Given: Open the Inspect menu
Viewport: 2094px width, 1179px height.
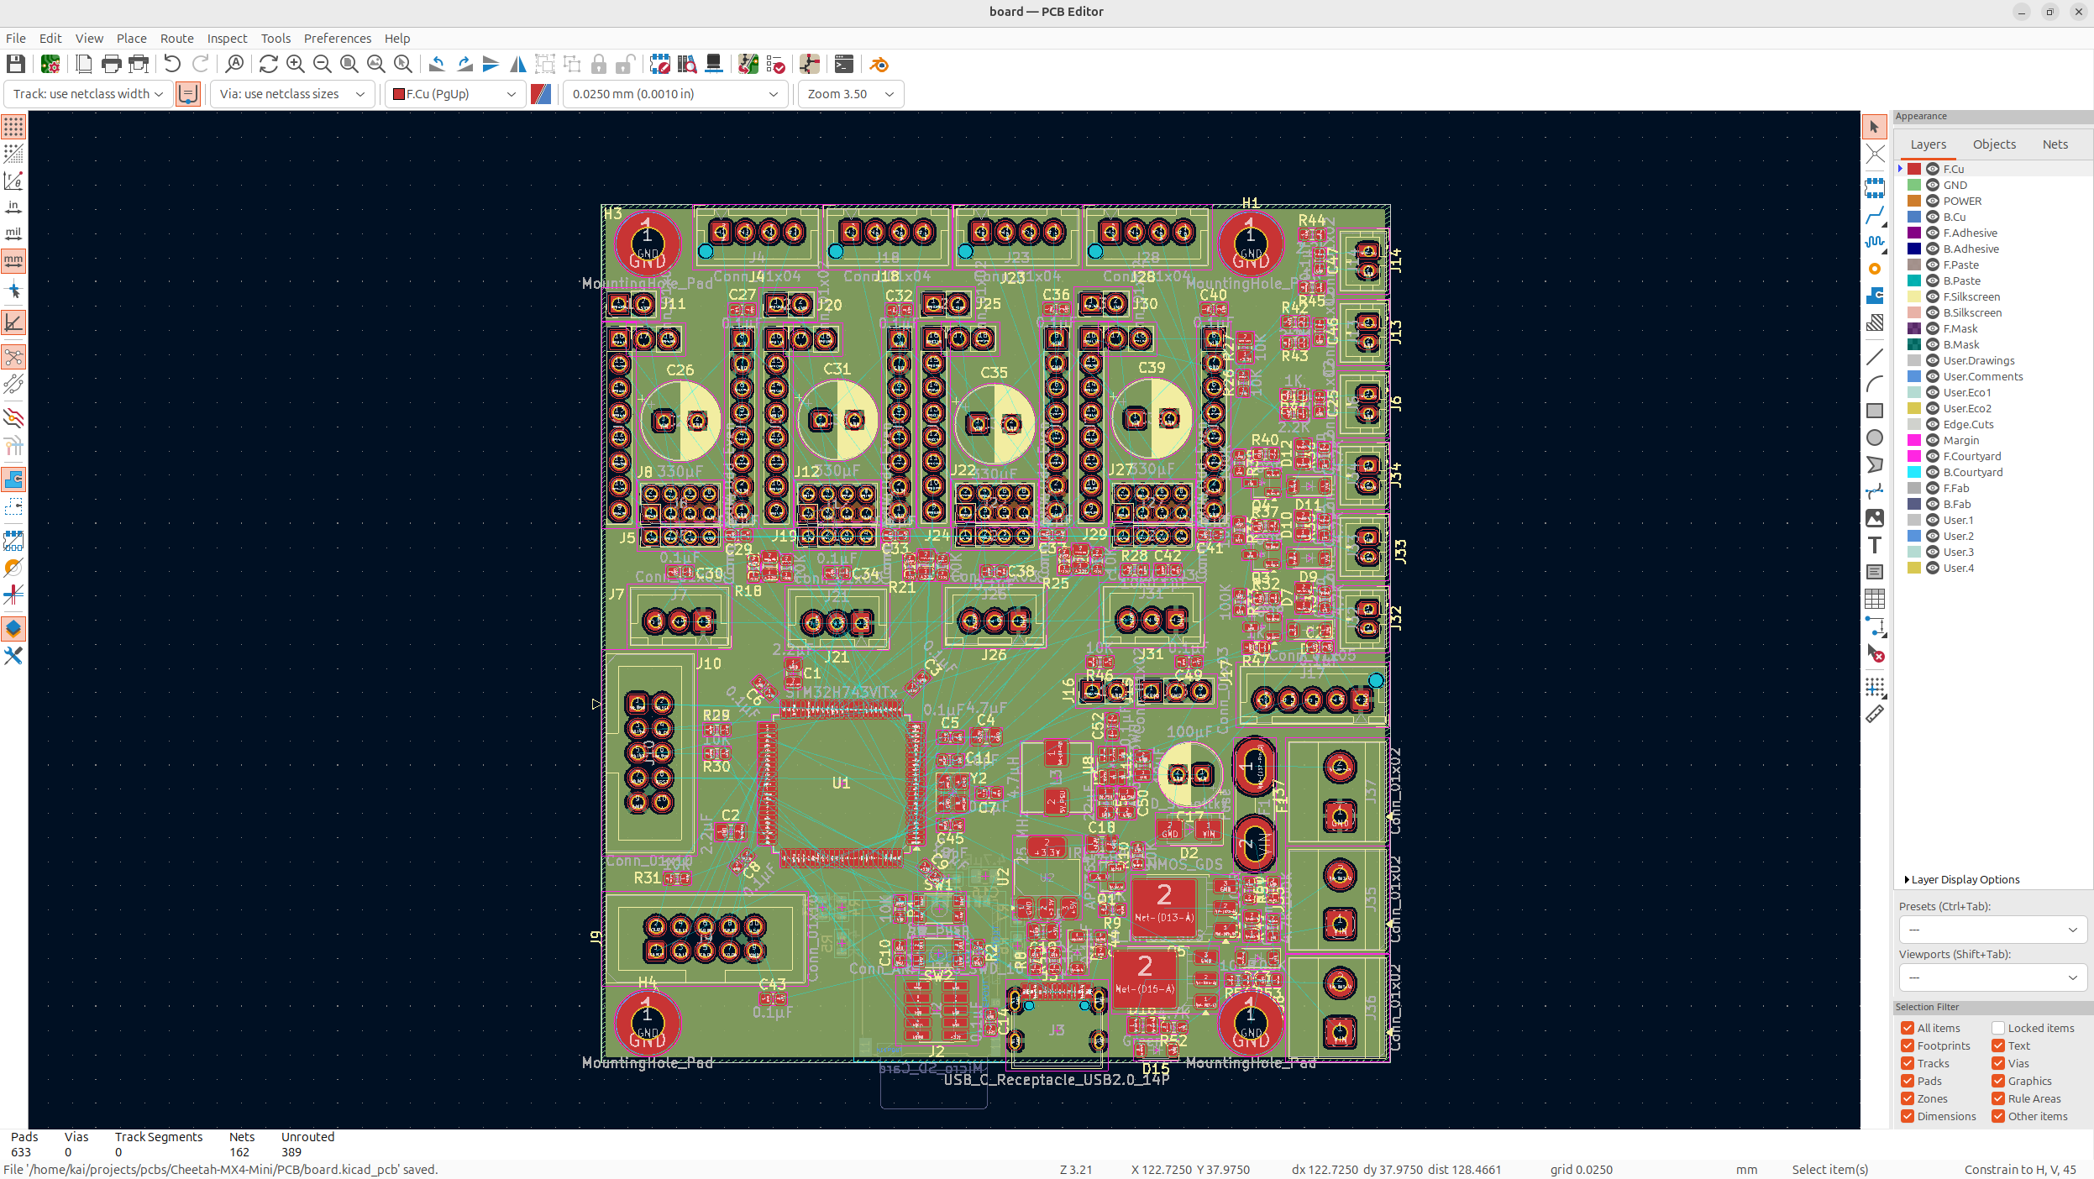Looking at the screenshot, I should [227, 39].
